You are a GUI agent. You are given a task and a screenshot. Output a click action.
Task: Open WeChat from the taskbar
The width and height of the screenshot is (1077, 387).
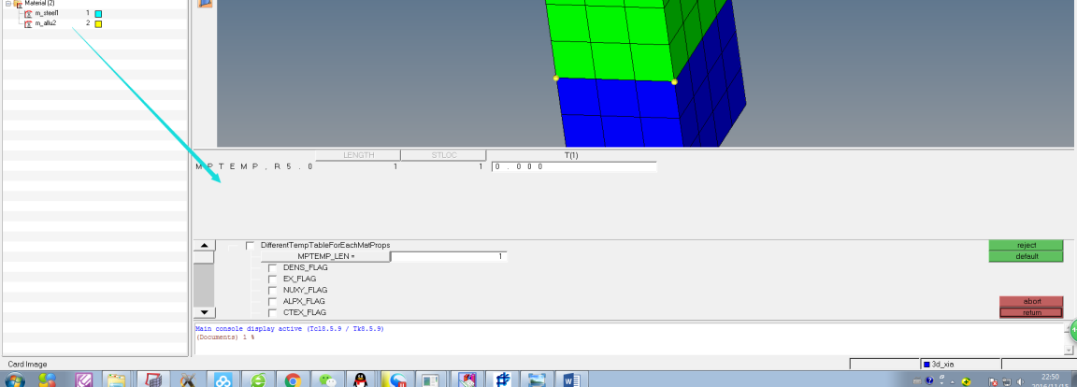[325, 380]
